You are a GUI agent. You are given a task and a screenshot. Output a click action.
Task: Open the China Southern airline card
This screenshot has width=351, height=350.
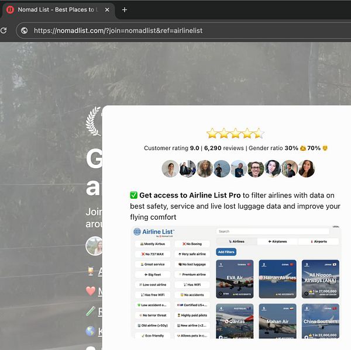[321, 321]
